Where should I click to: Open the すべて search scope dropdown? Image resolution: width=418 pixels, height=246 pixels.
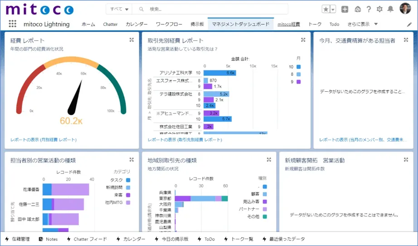click(x=119, y=9)
